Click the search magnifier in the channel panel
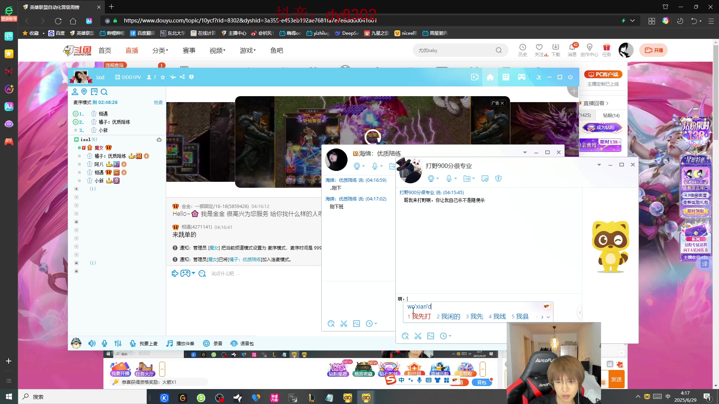Screen dimensions: 719x404 [x=104, y=92]
